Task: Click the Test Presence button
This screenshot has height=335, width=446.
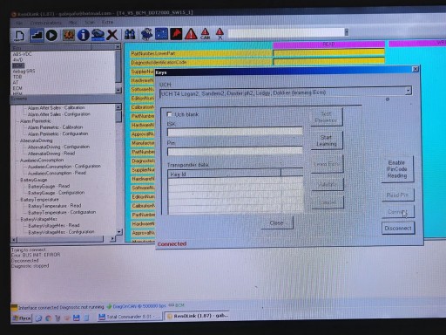Action: (x=326, y=117)
